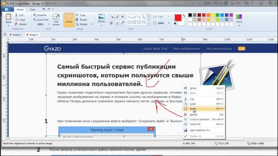
Task: Click the Cut scissors ribbon button
Action: 19,15
